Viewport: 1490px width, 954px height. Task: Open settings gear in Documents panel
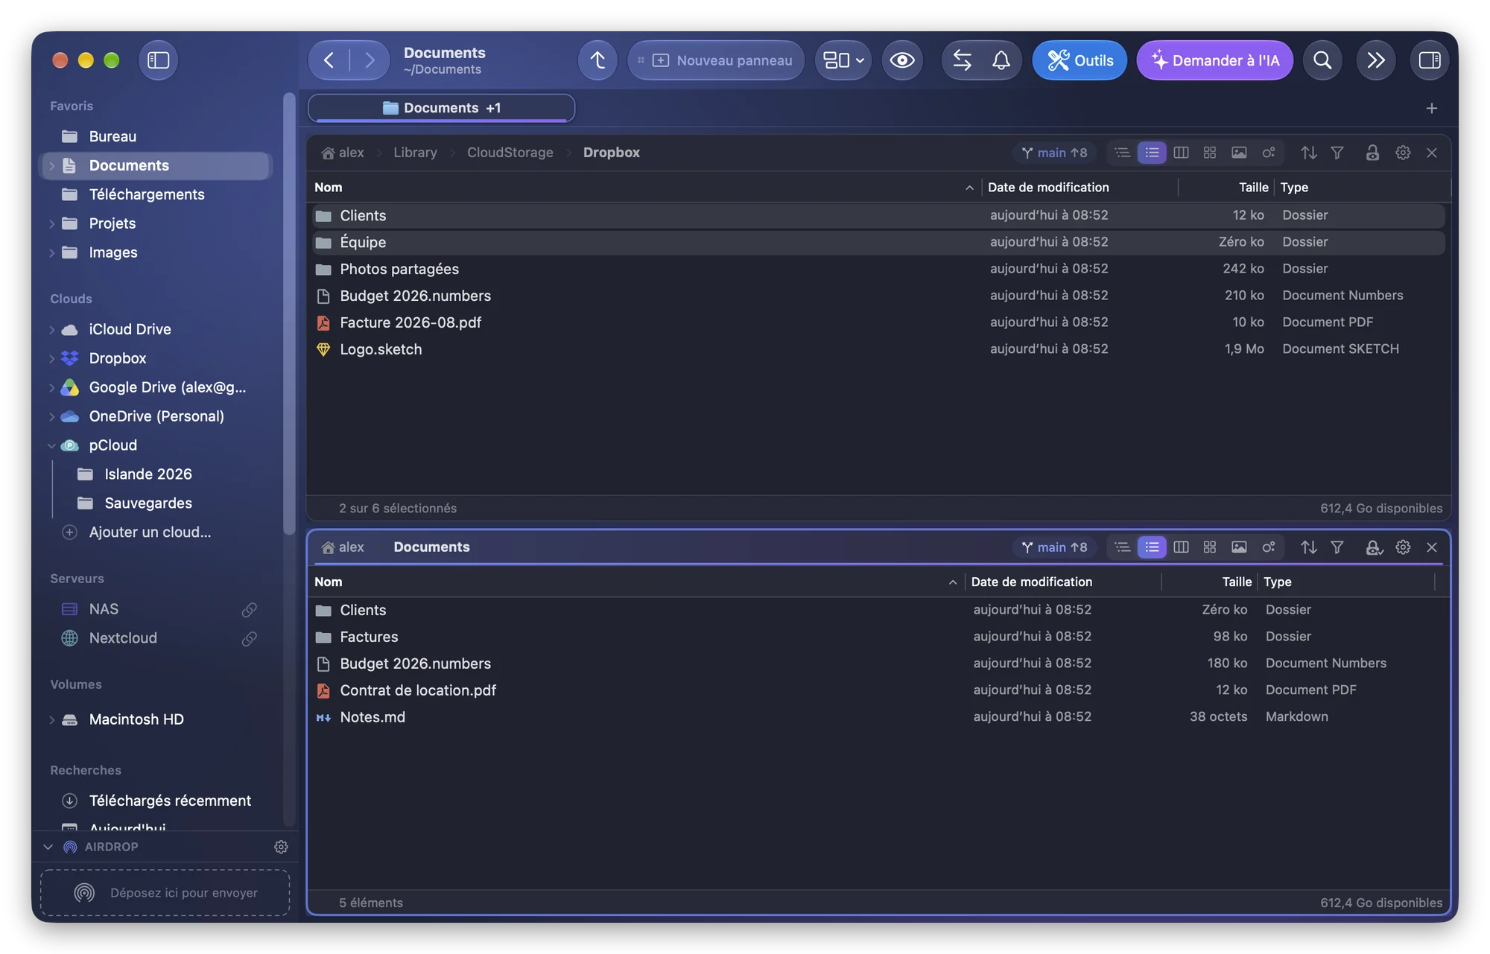[x=1403, y=547]
